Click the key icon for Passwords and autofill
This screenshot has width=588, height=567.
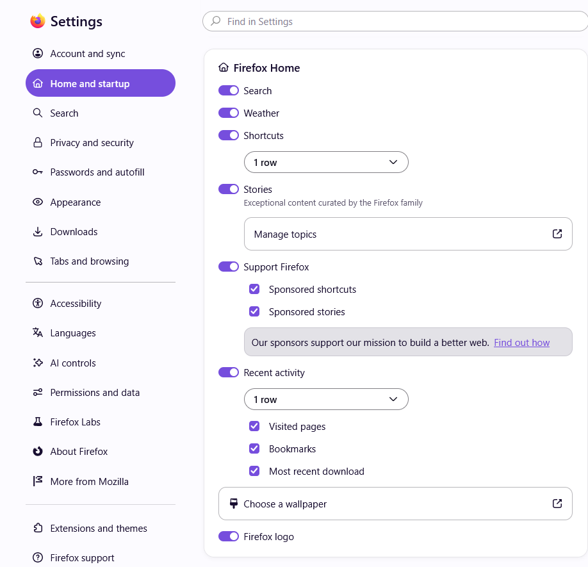38,172
